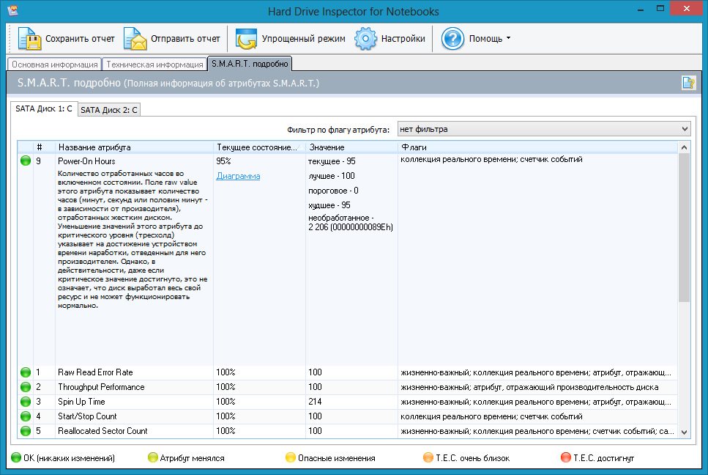Open the attribute flag filter dropdown
The width and height of the screenshot is (708, 475).
click(543, 129)
